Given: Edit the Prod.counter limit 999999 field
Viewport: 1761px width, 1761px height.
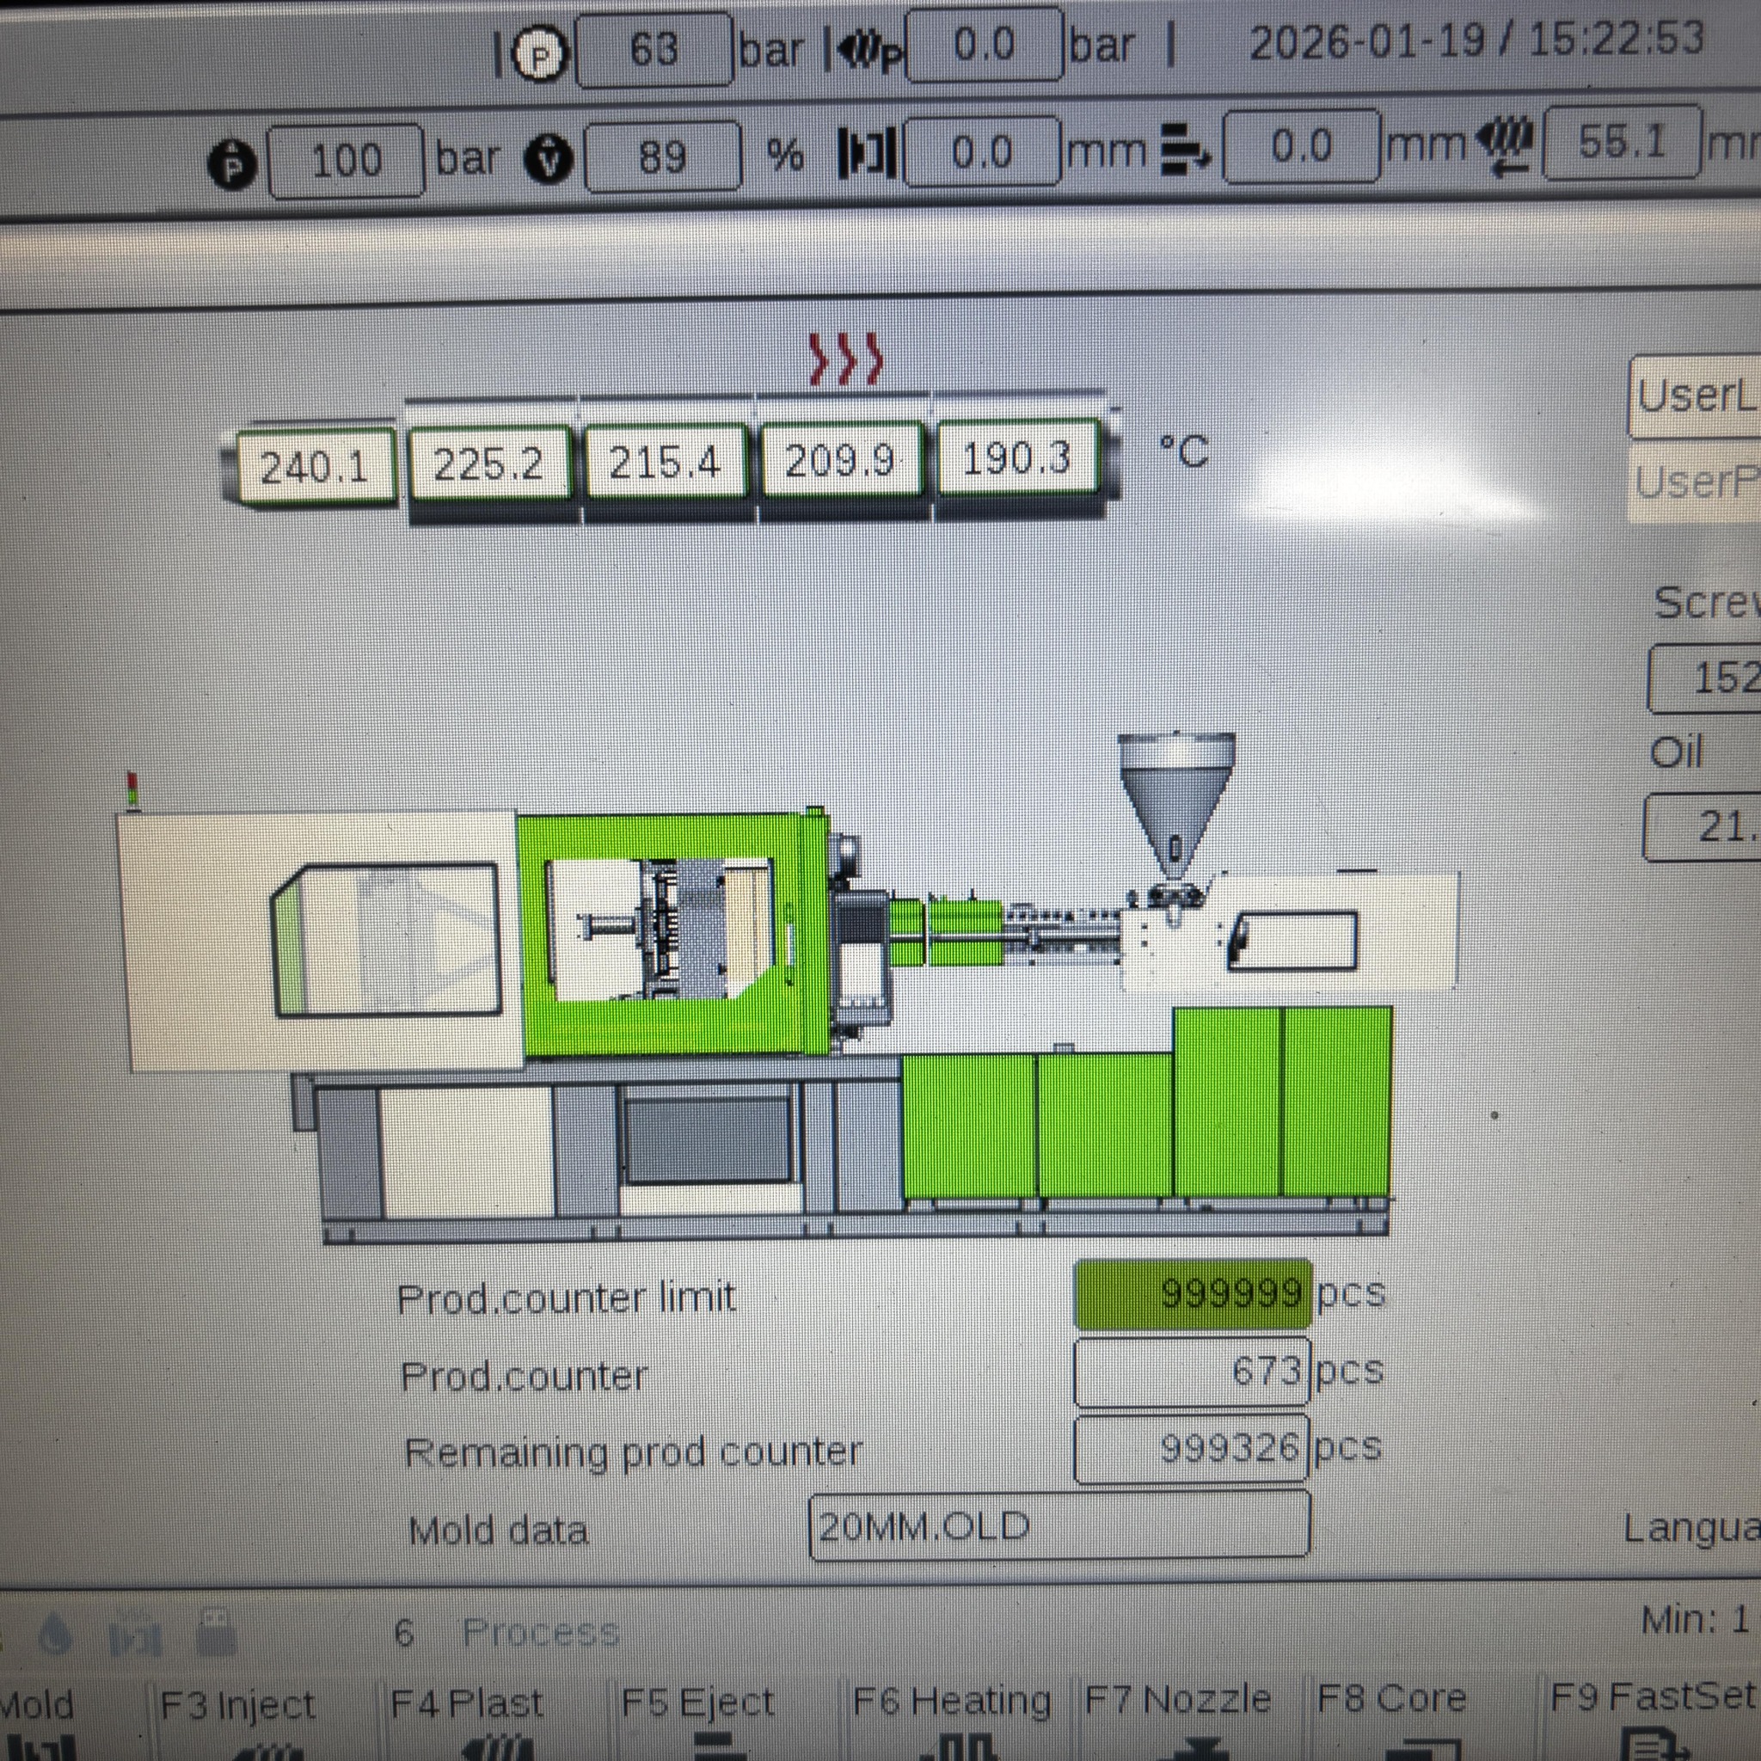Looking at the screenshot, I should [1193, 1294].
